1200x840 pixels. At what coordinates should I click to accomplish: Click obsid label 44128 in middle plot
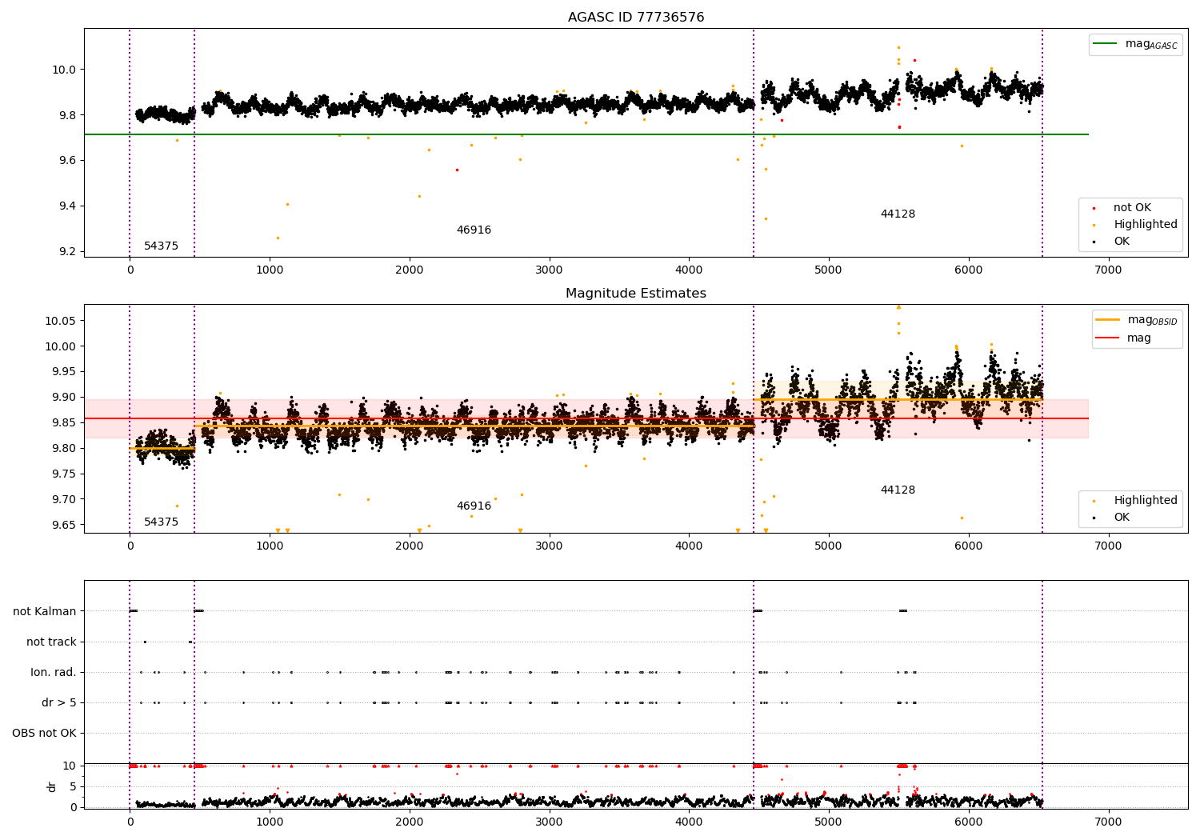point(898,490)
